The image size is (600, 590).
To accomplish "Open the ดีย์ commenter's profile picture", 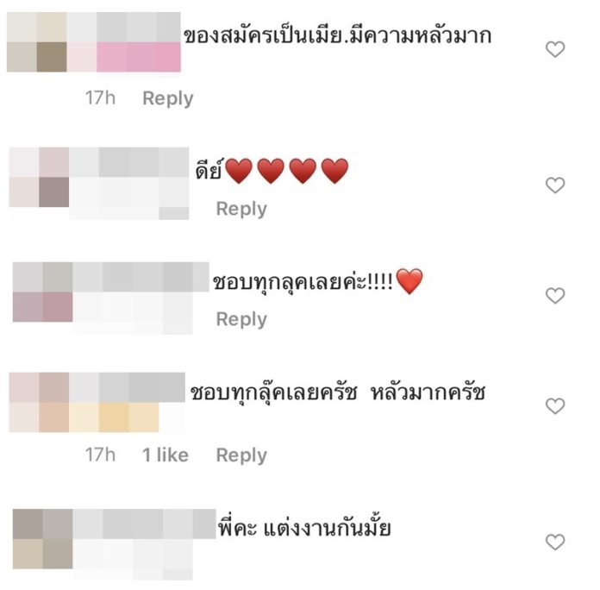I will (x=39, y=178).
